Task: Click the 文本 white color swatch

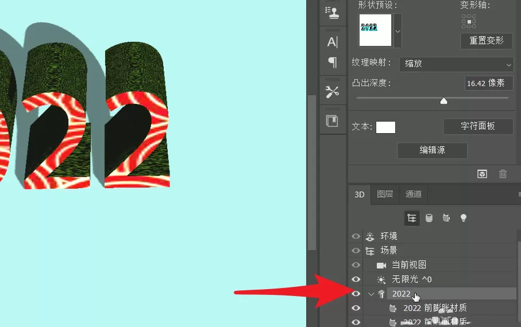Action: (x=386, y=127)
